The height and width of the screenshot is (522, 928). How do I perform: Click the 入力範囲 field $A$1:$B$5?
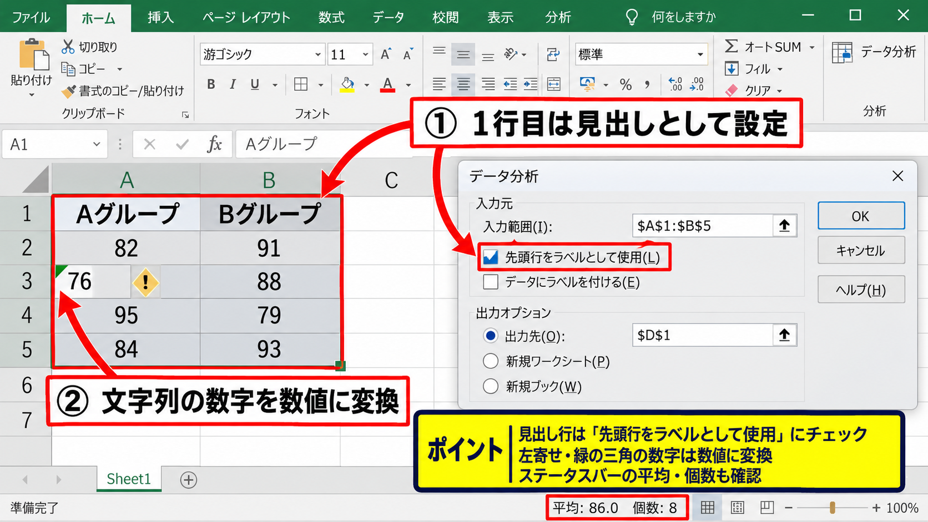coord(703,226)
